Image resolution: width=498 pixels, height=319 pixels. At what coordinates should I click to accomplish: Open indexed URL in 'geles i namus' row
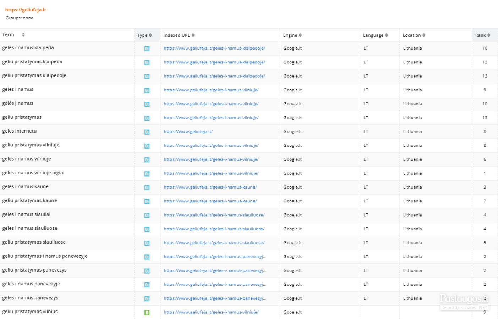coord(211,90)
